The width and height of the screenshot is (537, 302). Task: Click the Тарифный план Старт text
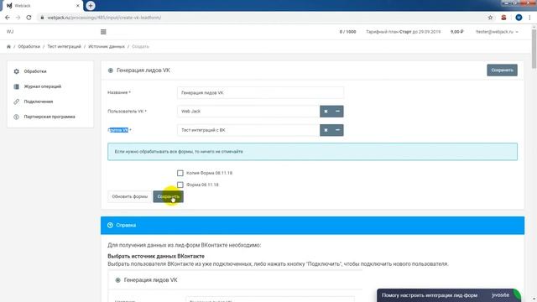[403, 32]
